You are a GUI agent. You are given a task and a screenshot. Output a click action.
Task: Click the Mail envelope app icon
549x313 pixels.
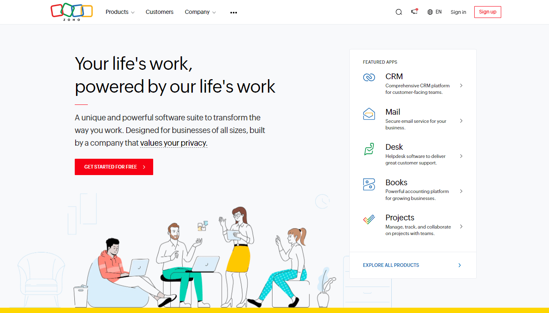(x=369, y=114)
